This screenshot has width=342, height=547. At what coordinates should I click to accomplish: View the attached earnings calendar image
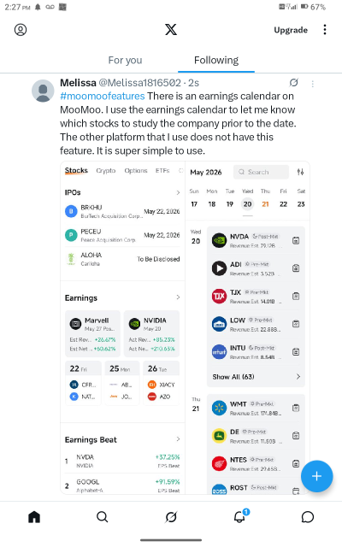click(x=185, y=327)
